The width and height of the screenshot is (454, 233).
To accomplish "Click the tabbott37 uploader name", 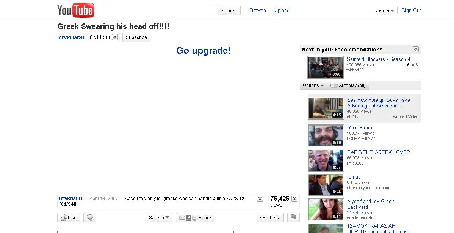I will point(355,70).
